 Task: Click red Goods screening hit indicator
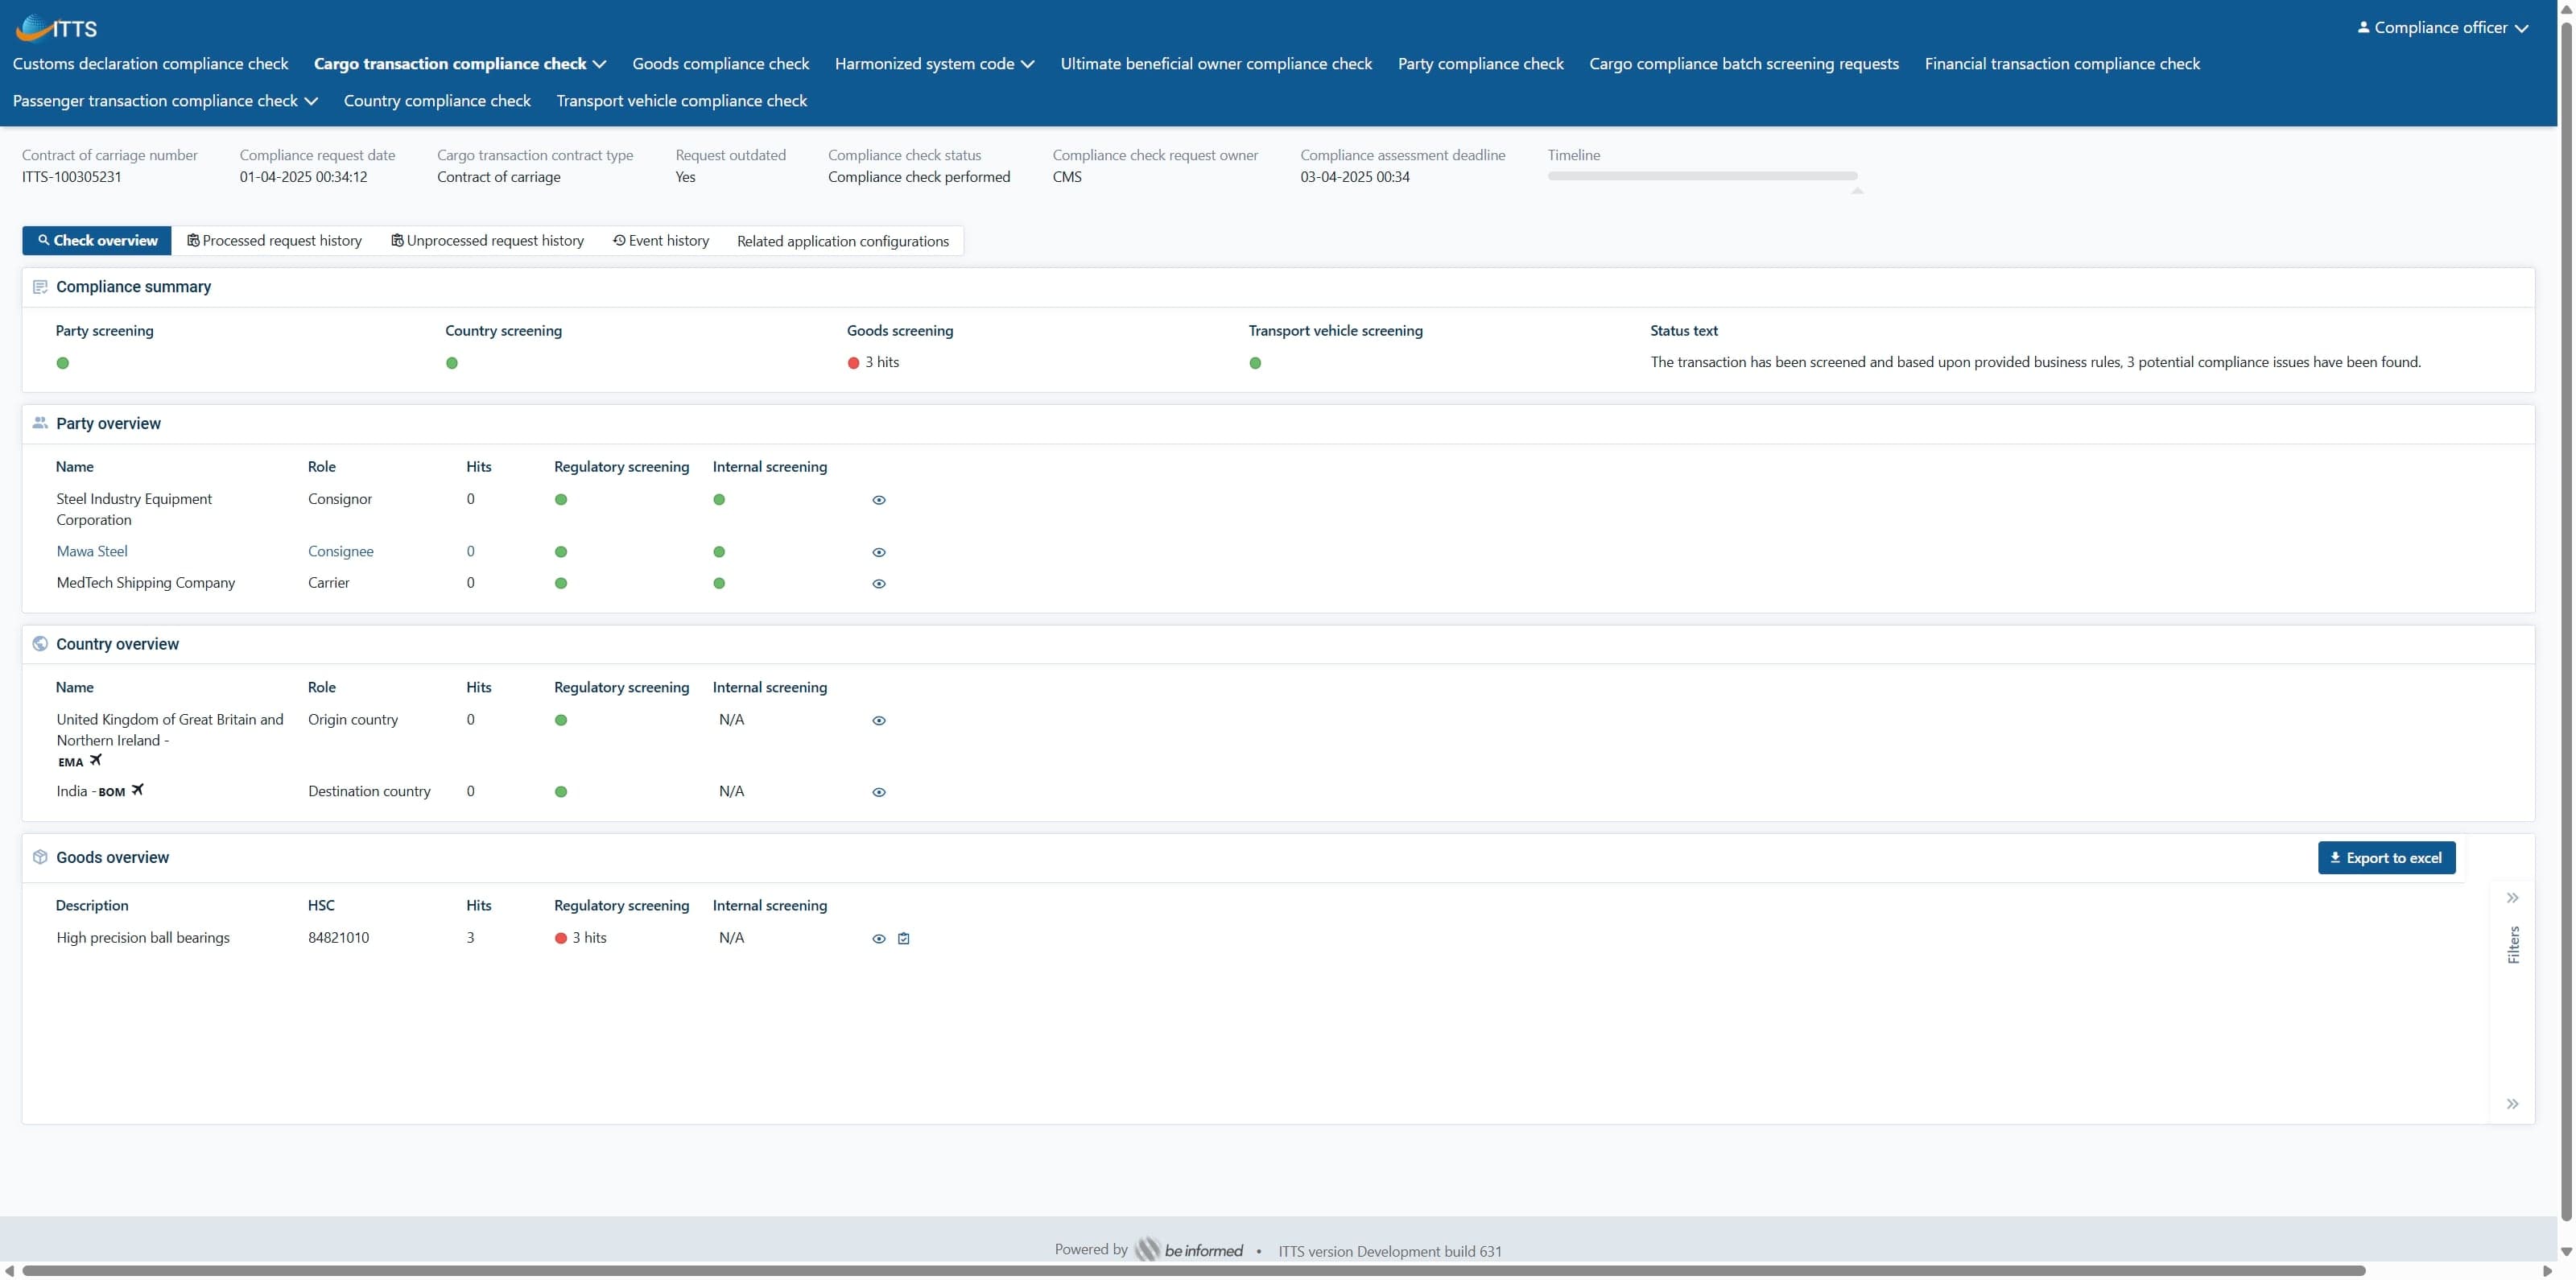pyautogui.click(x=853, y=363)
